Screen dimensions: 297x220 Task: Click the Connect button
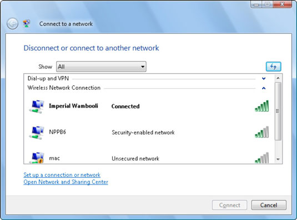click(x=230, y=205)
